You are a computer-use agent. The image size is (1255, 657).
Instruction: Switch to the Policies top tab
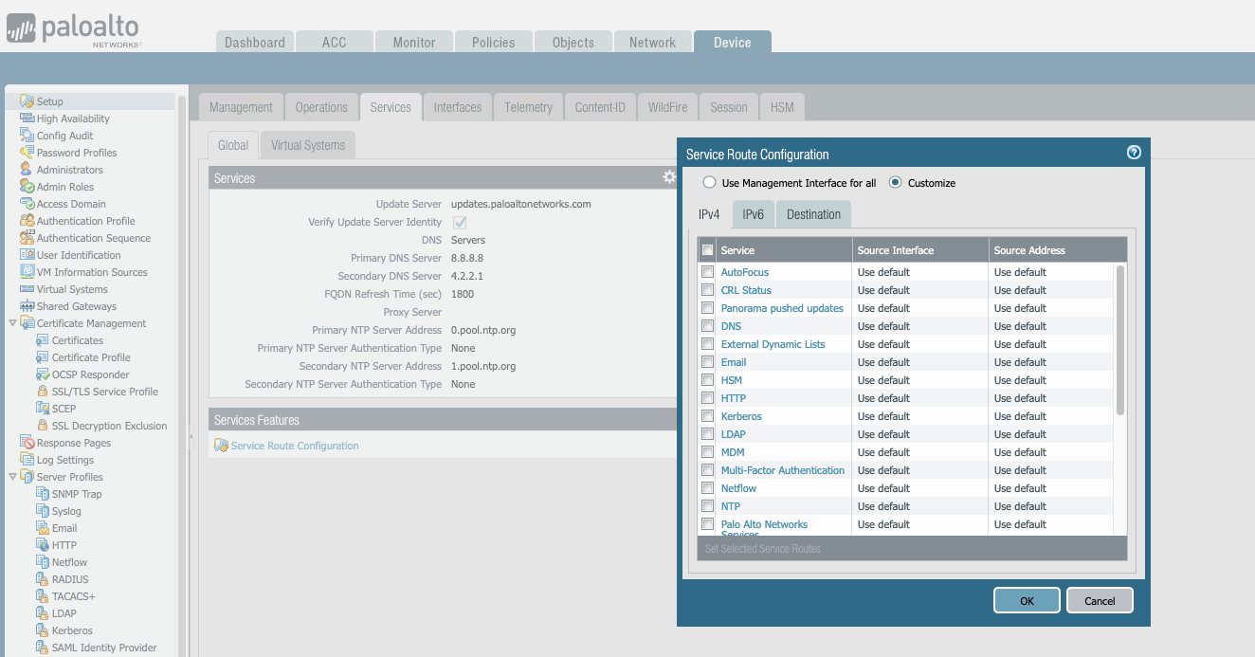pos(493,43)
